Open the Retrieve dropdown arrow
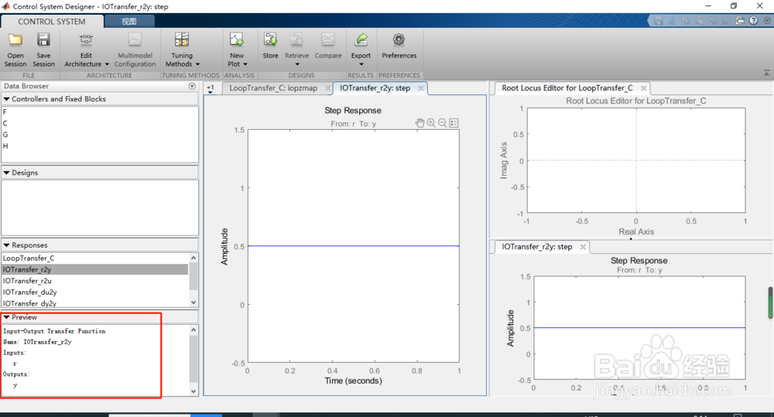 click(x=297, y=64)
